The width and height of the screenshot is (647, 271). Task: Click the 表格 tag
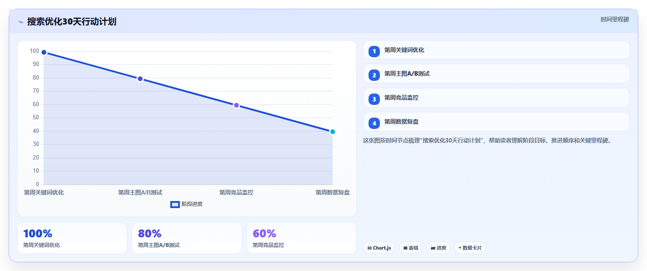pyautogui.click(x=410, y=248)
